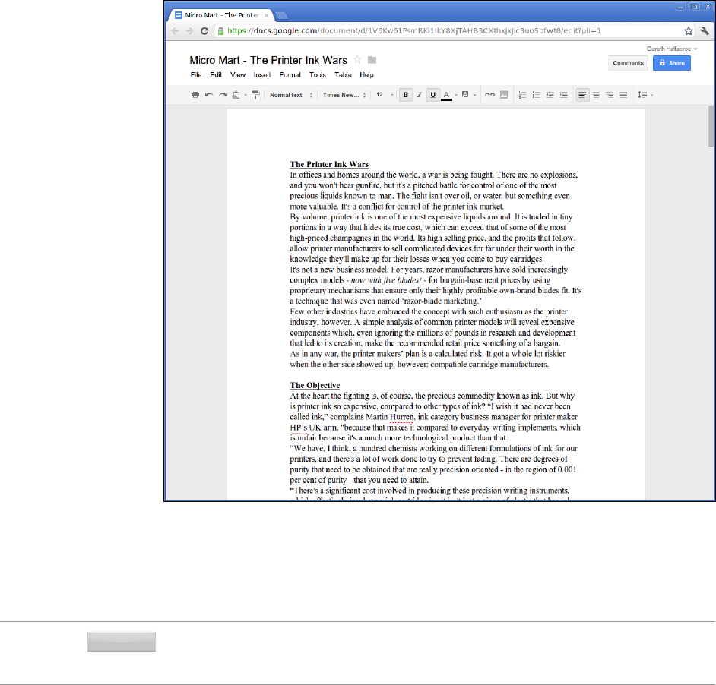Open a new browser tab
The width and height of the screenshot is (716, 685).
pyautogui.click(x=282, y=16)
